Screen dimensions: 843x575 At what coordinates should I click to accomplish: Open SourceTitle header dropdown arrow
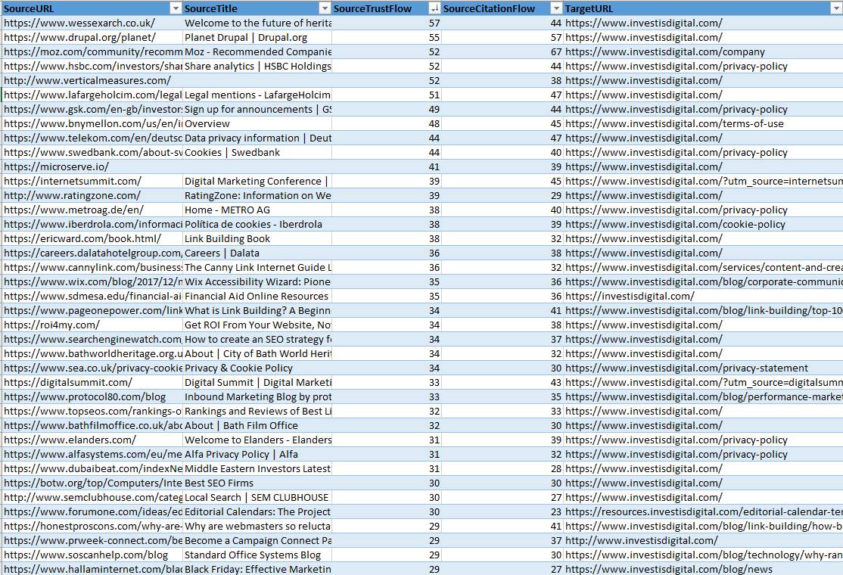325,8
